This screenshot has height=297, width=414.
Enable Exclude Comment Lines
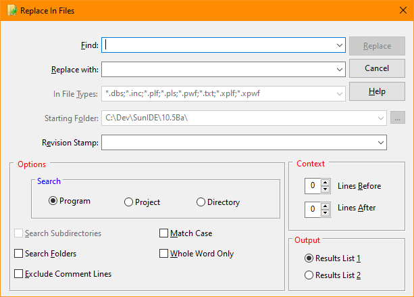[x=18, y=274]
